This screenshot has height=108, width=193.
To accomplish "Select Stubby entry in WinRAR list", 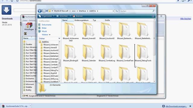I will click(28, 90).
